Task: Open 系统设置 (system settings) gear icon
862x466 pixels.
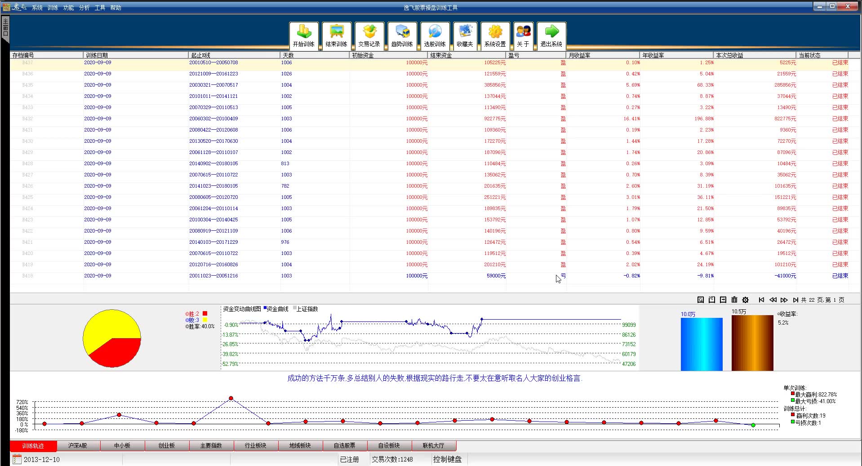Action: pyautogui.click(x=495, y=35)
